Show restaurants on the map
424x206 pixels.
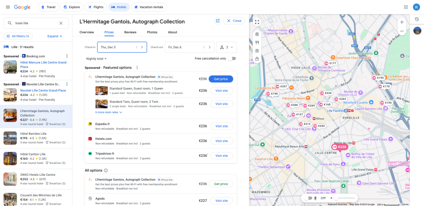pos(257,42)
